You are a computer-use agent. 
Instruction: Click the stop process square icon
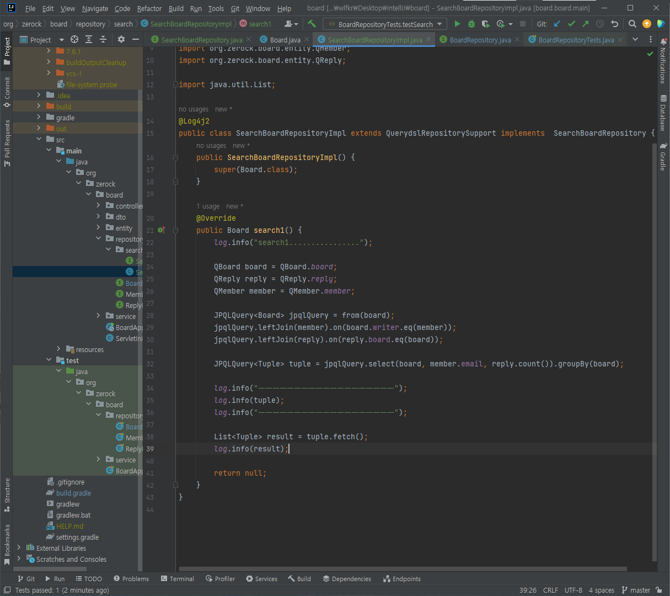523,24
